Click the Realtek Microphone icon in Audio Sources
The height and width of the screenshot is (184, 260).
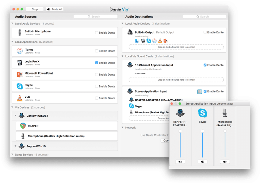(x=23, y=136)
